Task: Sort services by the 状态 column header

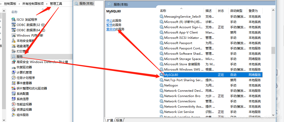Action: pyautogui.click(x=222, y=11)
